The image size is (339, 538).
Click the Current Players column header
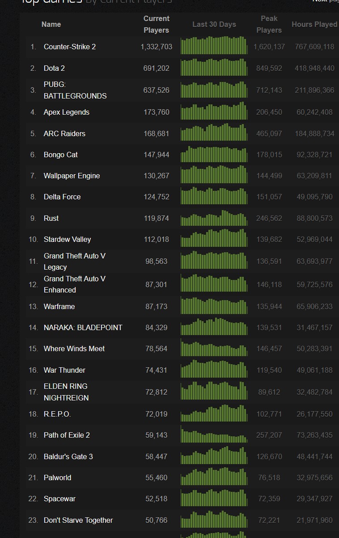157,24
